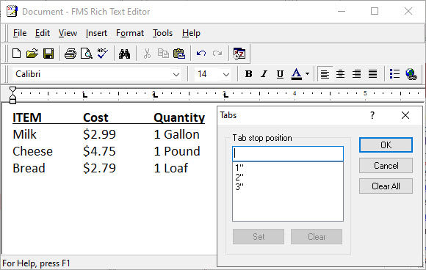The width and height of the screenshot is (426, 270).
Task: Click the Tabs dialog help question mark
Action: tap(372, 115)
